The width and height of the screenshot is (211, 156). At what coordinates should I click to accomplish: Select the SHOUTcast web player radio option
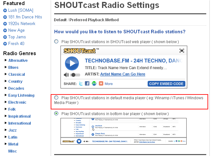(x=56, y=41)
